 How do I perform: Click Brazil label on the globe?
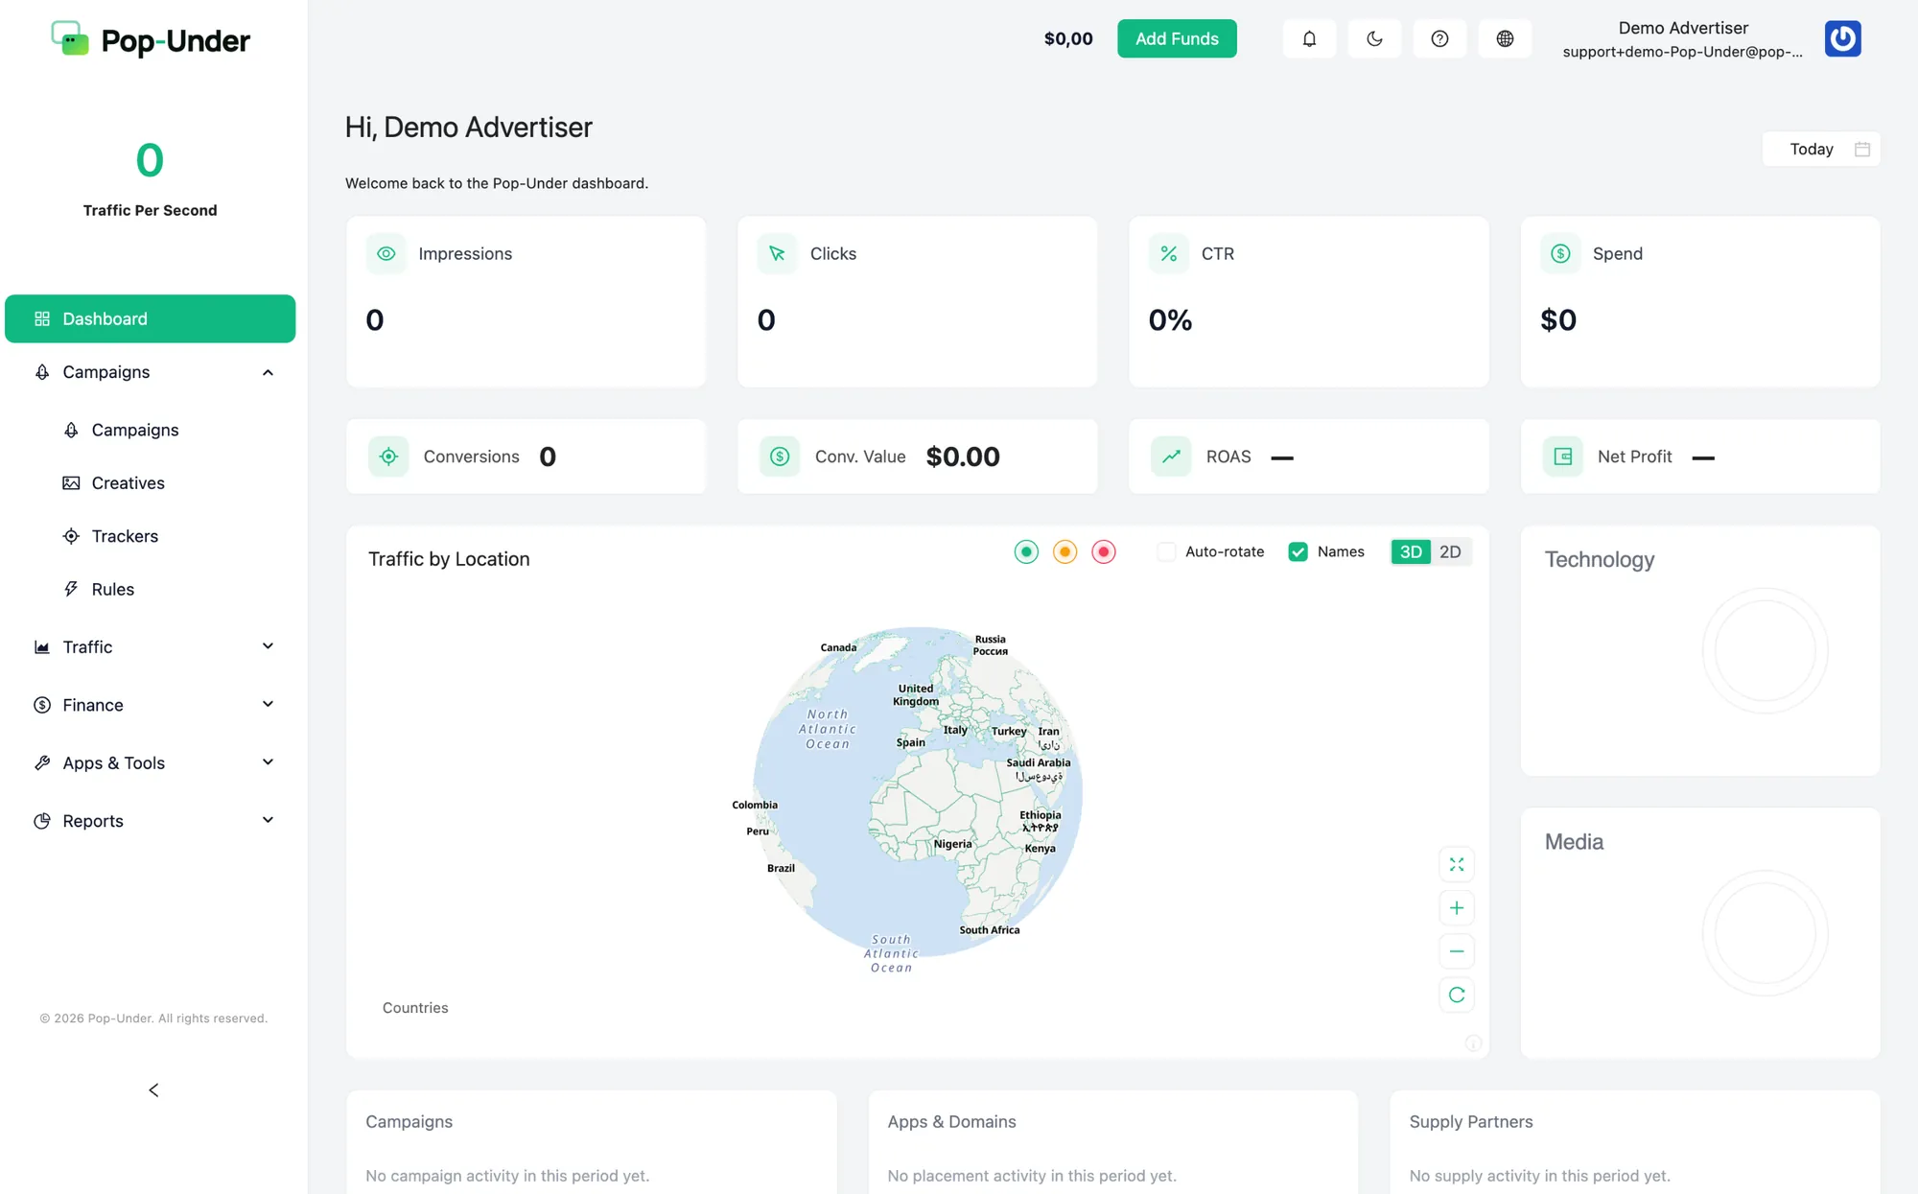click(x=781, y=868)
